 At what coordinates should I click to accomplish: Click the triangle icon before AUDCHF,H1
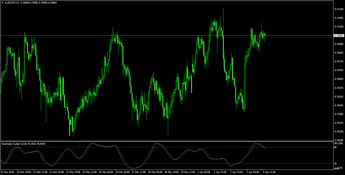[x=3, y=3]
